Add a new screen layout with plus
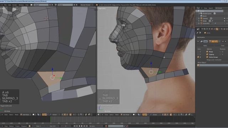The width and height of the screenshot is (228, 128). pos(50,5)
